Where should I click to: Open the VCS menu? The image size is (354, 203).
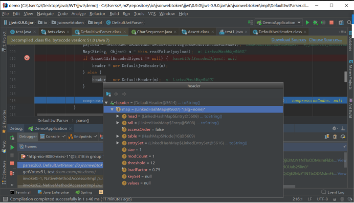pyautogui.click(x=152, y=14)
